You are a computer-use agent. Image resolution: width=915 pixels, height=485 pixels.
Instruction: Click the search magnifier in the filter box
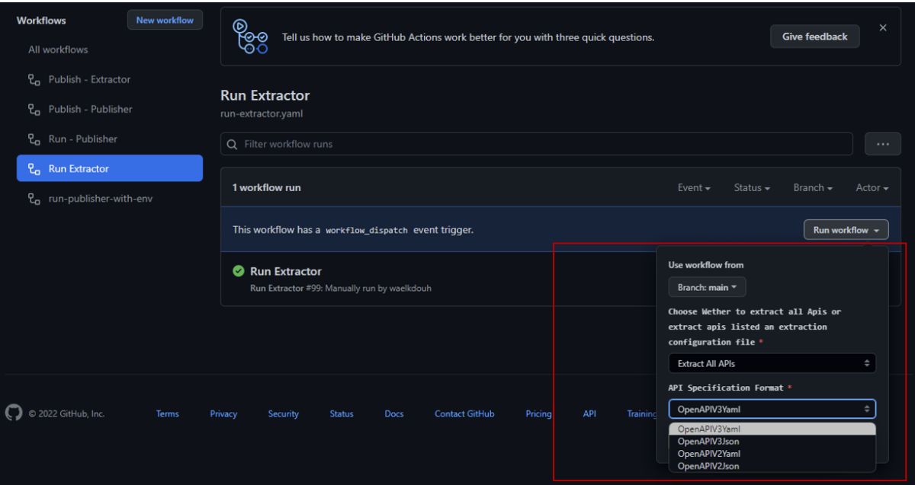pos(230,144)
